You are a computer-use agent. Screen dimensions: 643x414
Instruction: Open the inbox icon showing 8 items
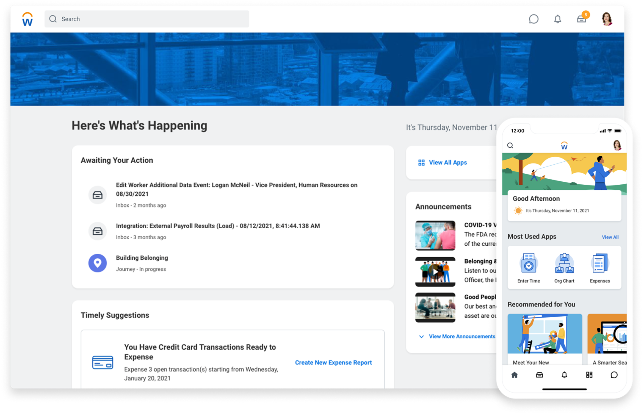click(x=582, y=19)
